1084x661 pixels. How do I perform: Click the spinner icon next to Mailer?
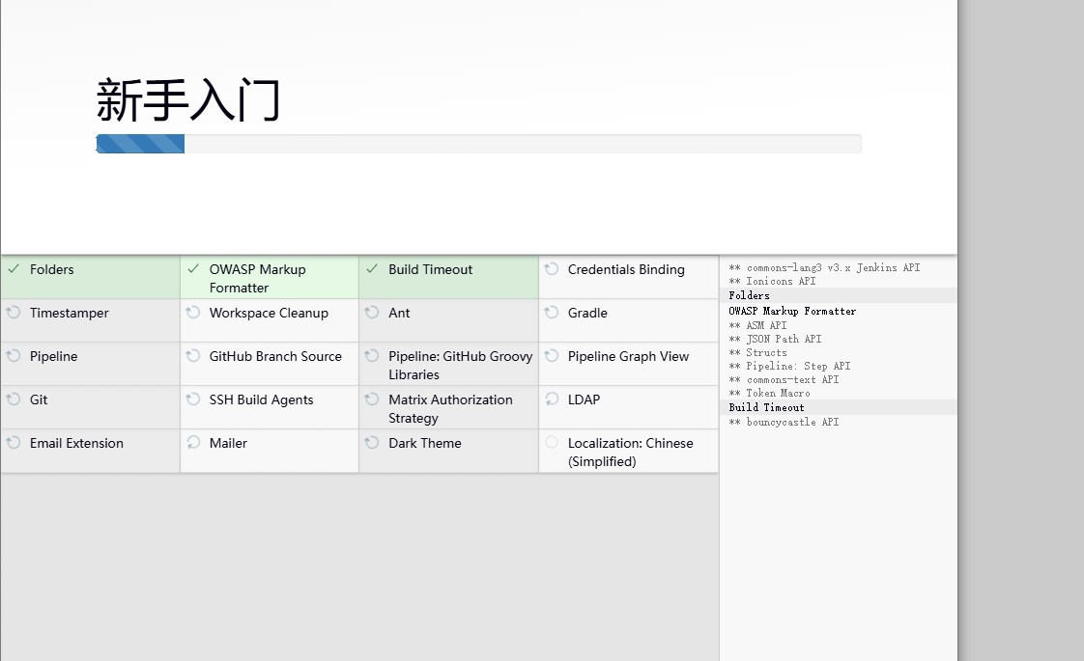(193, 443)
